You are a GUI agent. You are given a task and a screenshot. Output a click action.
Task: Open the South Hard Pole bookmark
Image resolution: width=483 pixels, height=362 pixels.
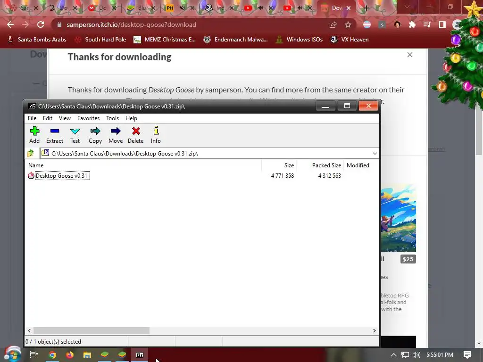point(100,40)
